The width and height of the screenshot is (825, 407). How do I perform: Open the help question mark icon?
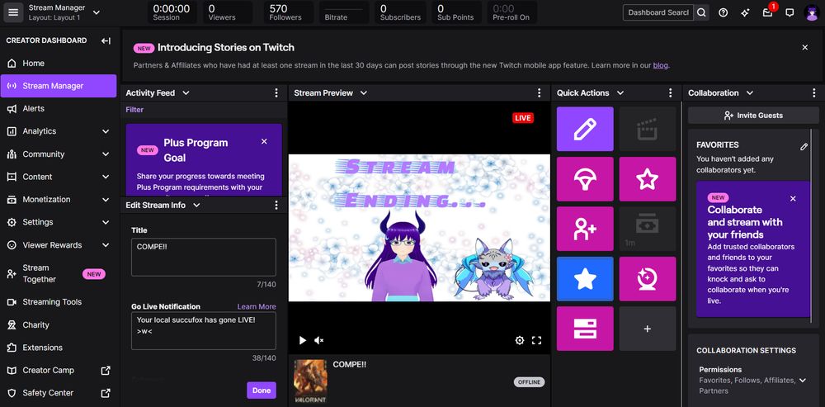pyautogui.click(x=724, y=12)
